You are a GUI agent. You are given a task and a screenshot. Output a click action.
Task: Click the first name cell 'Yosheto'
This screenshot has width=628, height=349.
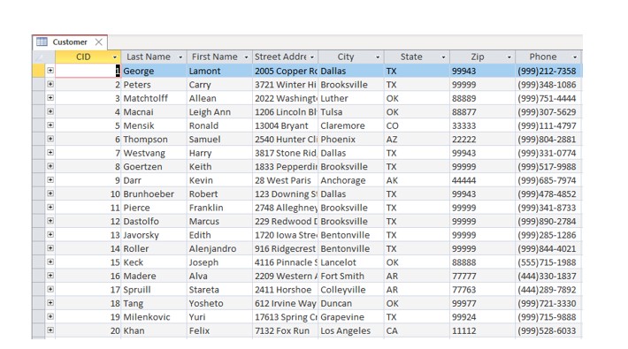(219, 303)
